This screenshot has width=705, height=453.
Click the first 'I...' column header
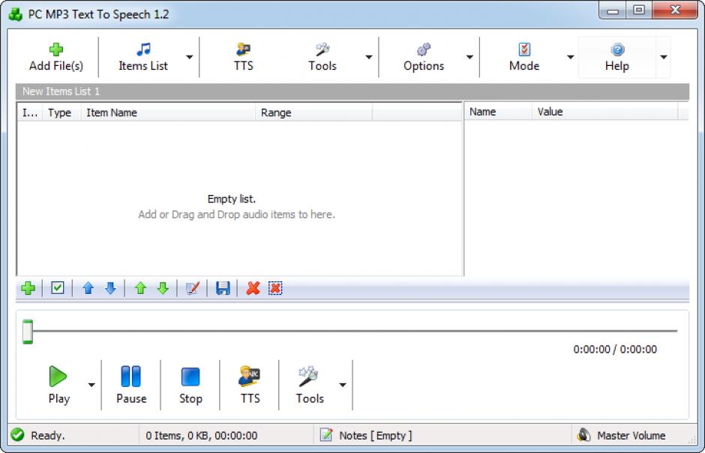(30, 112)
